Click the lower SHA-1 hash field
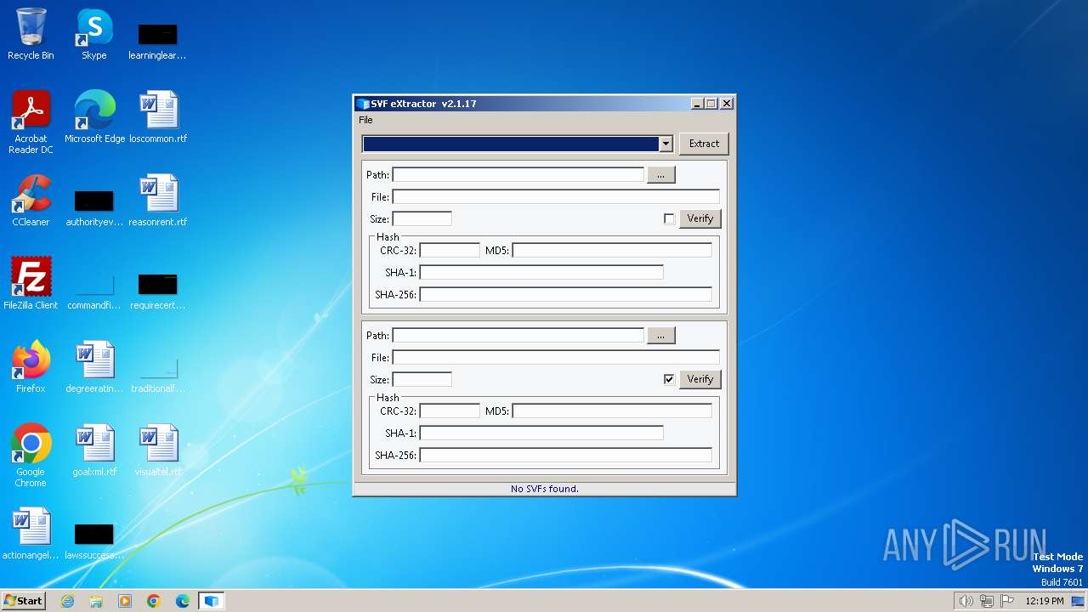 click(541, 433)
